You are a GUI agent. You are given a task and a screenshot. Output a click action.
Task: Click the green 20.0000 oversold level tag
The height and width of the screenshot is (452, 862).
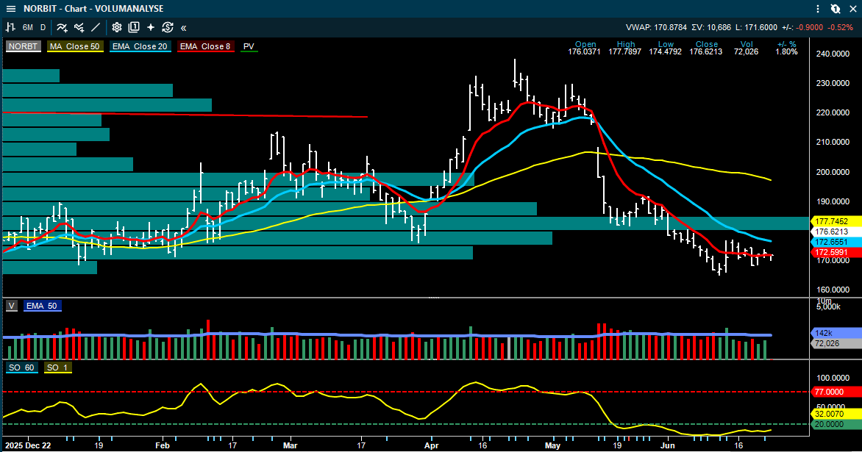point(835,424)
